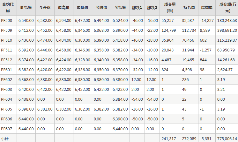Select the 今开盘 column header
Screen dimensions: 238x142
click(x=45, y=8)
